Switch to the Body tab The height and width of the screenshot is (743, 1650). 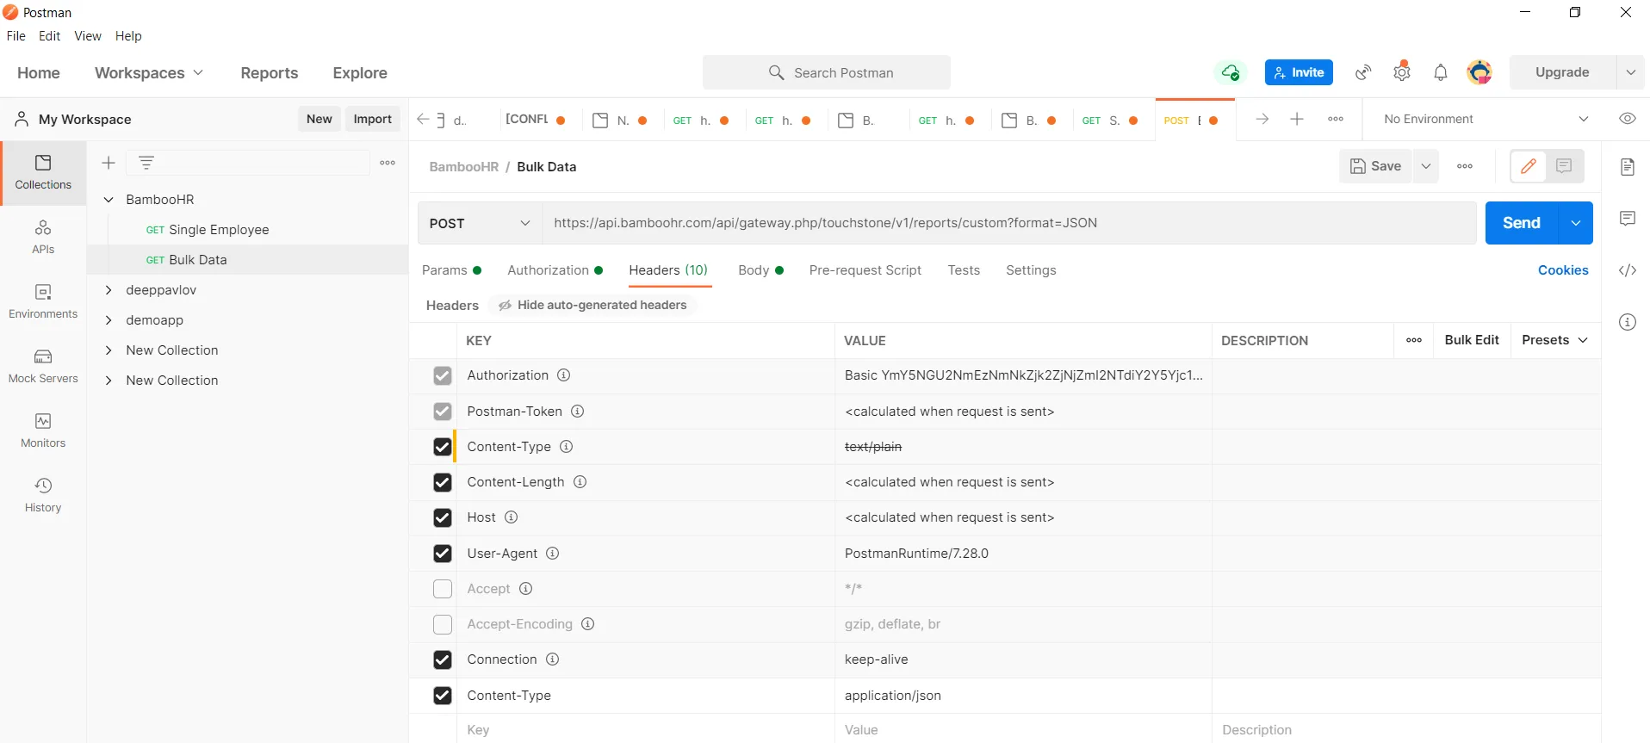tap(760, 270)
